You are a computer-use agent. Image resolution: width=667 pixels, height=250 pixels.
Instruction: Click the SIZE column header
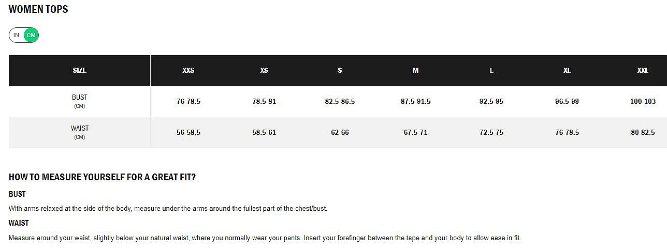tap(80, 70)
